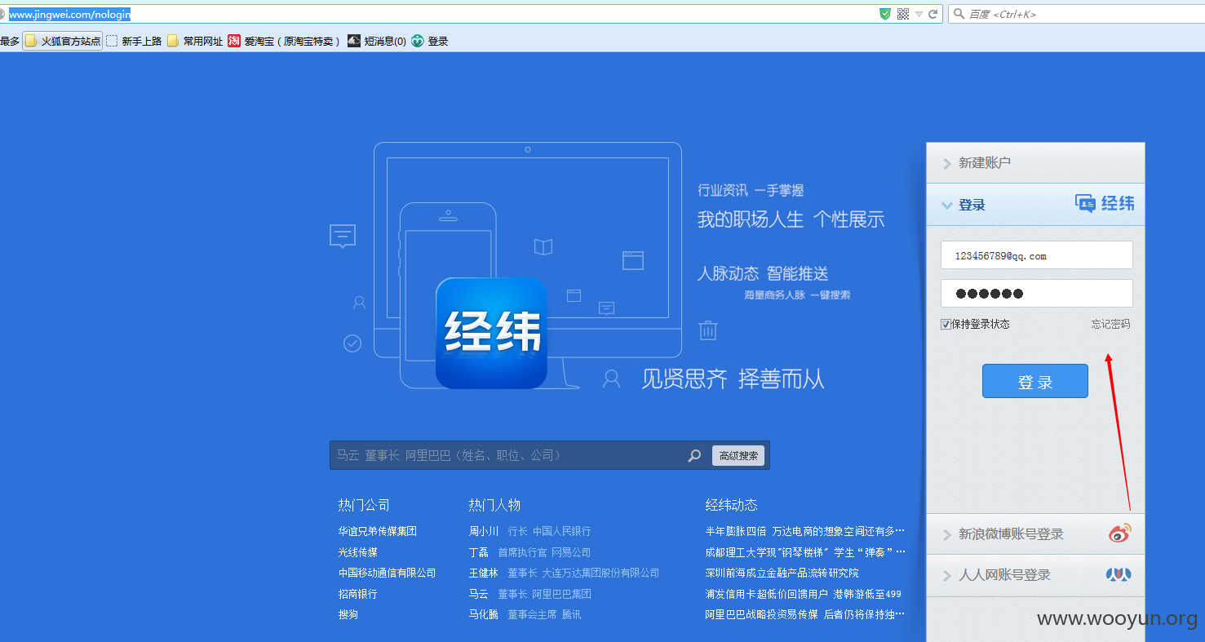Open the address bar history dropdown arrow
The width and height of the screenshot is (1205, 642).
tap(919, 15)
